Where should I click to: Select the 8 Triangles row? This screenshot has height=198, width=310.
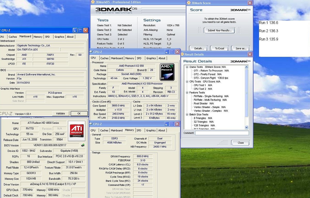204,118
